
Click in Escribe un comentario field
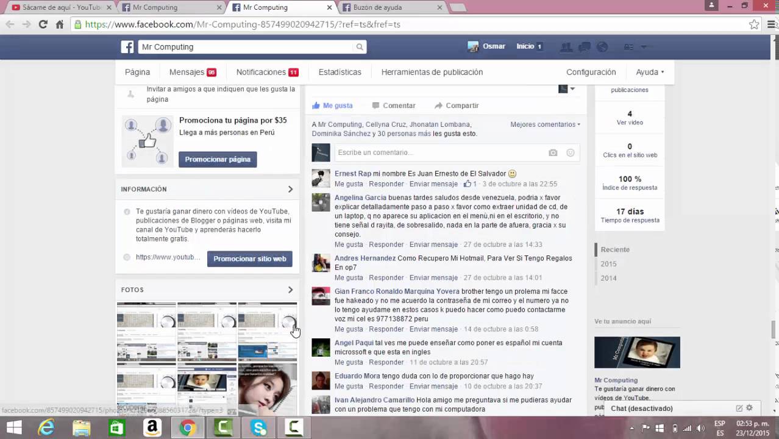point(441,152)
